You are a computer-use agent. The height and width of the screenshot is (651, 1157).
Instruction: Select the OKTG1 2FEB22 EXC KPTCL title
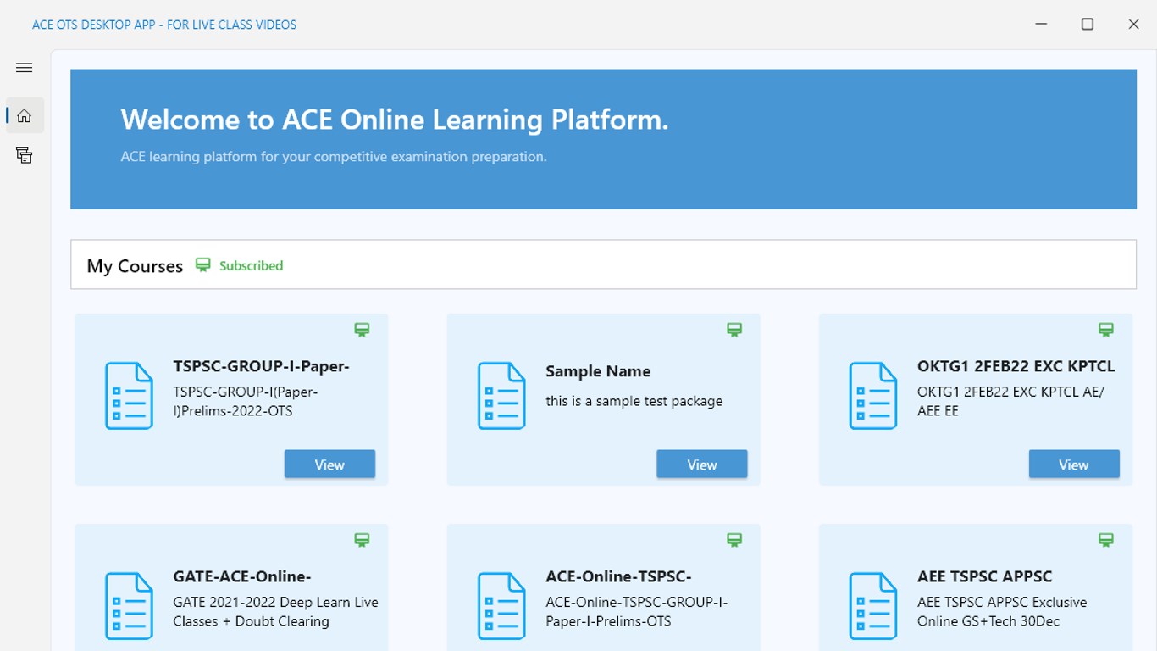(x=1016, y=366)
